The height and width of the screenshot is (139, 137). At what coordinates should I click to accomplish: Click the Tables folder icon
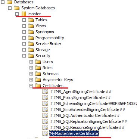31,20
